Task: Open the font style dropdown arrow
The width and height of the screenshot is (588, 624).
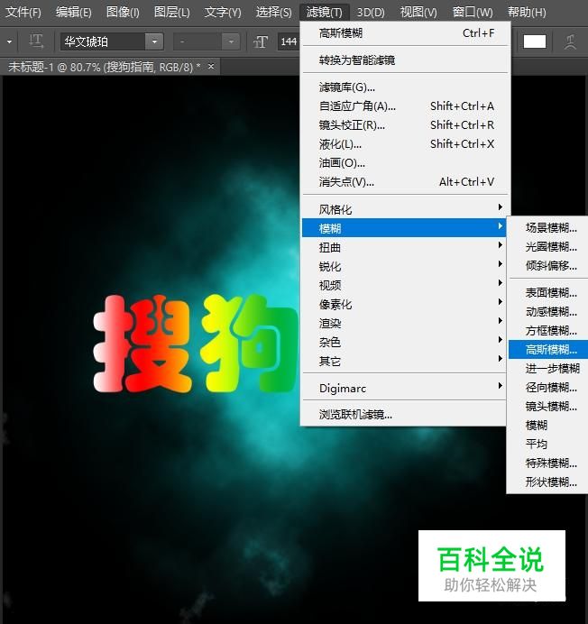Action: [x=231, y=41]
